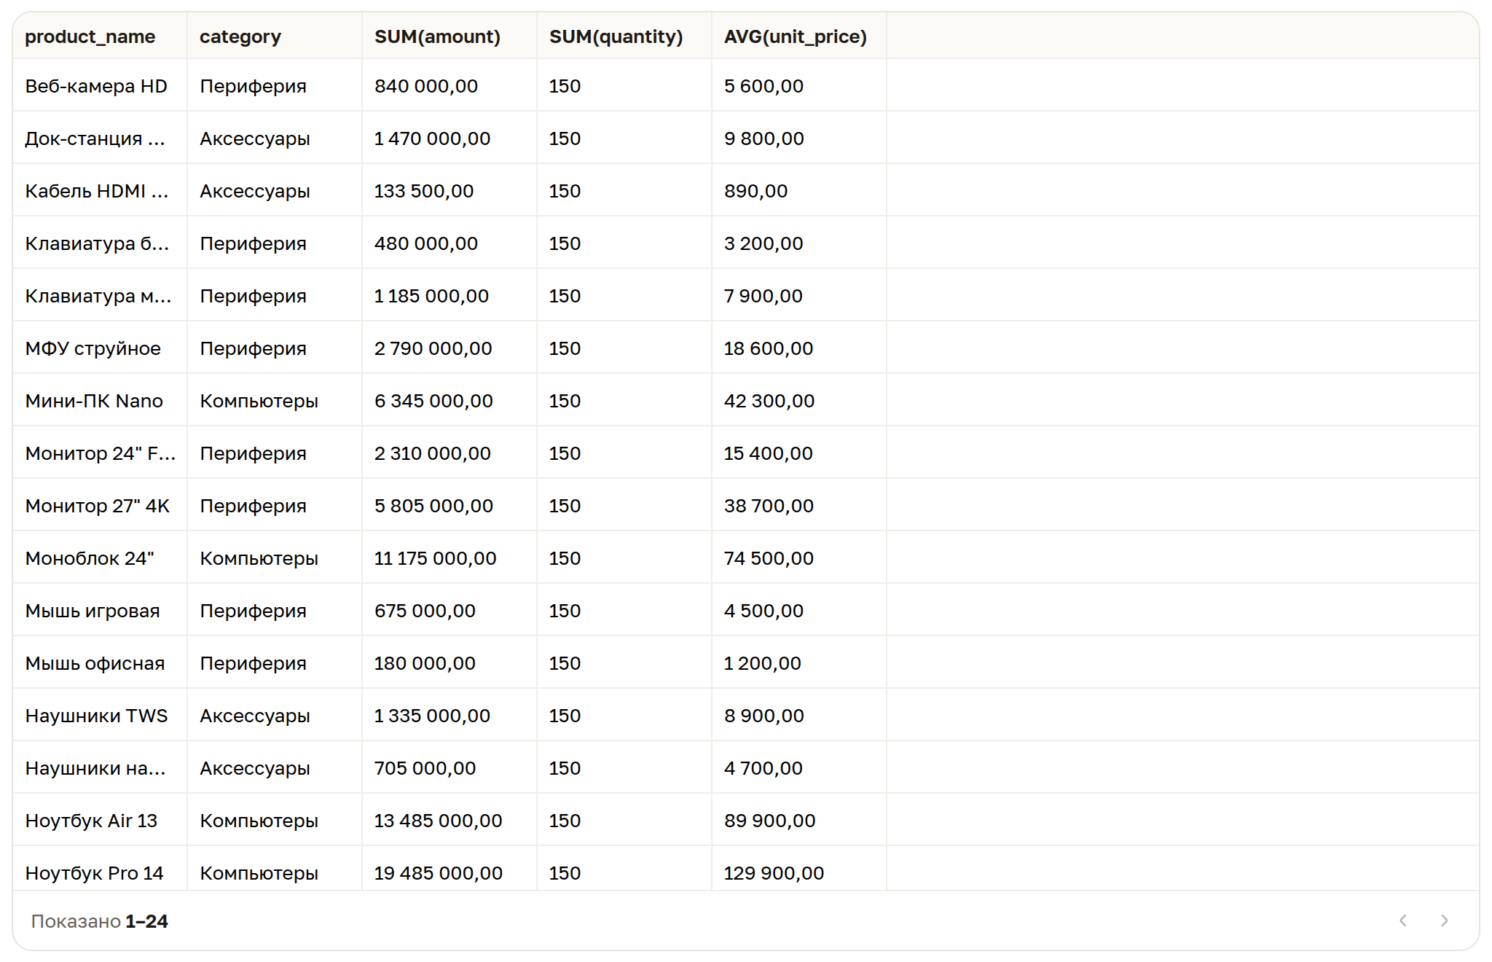The width and height of the screenshot is (1492, 962).
Task: Click the SUM(quantity) column header
Action: [x=624, y=36]
